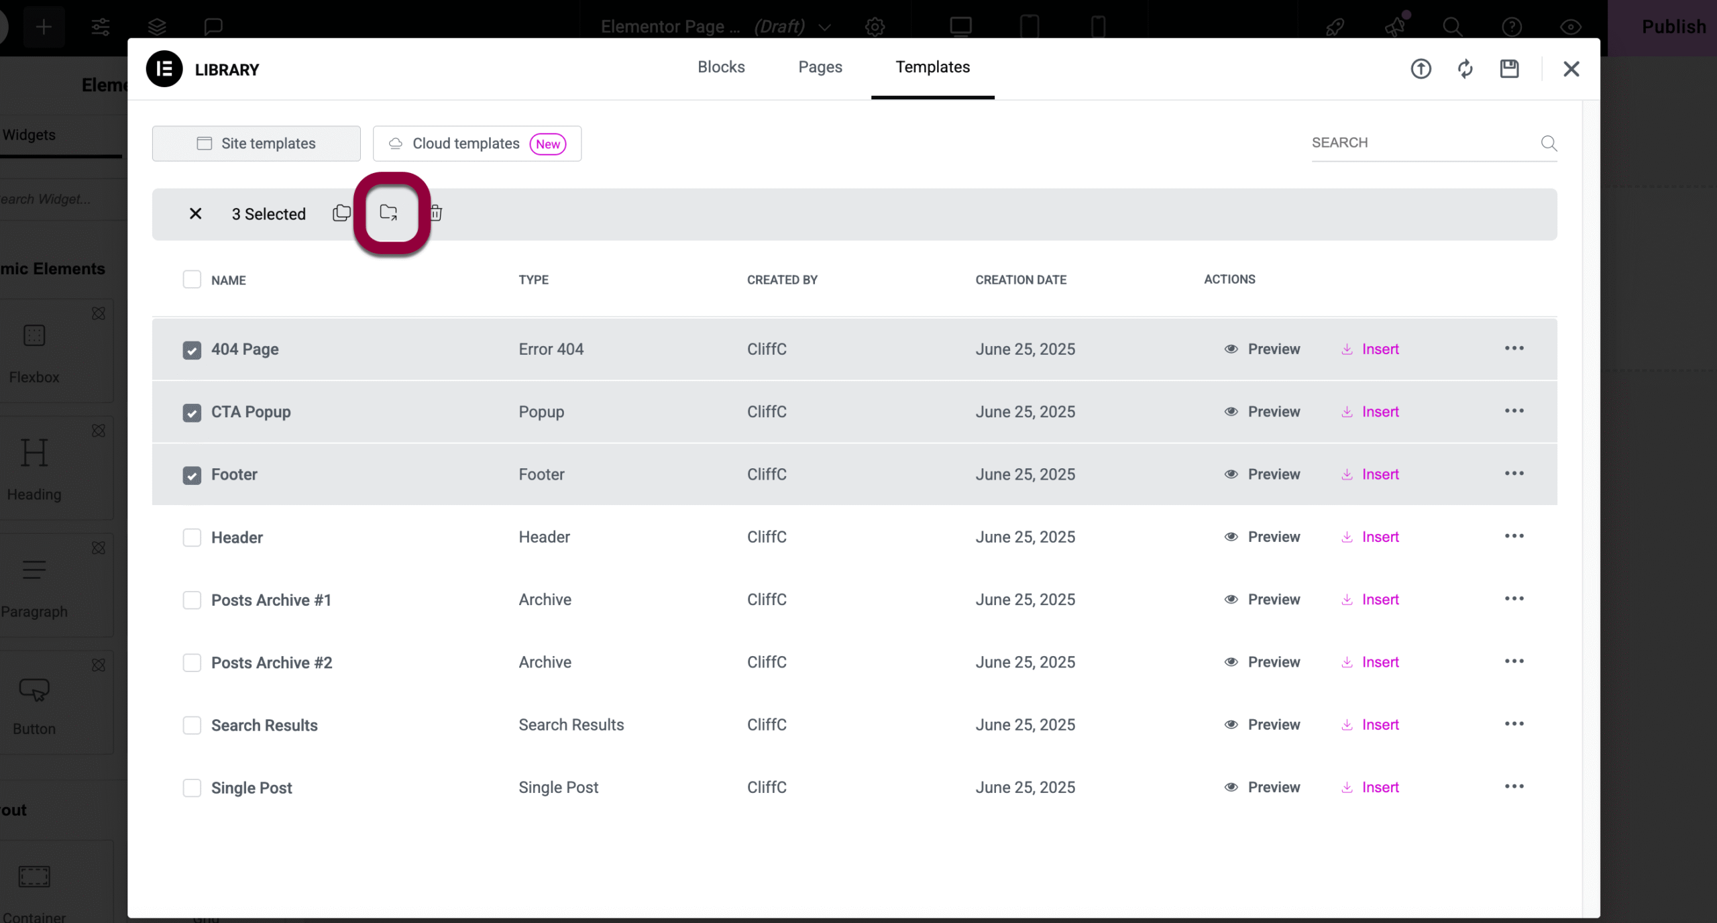The width and height of the screenshot is (1717, 923).
Task: Click the search magnifier icon in library
Action: [x=1549, y=144]
